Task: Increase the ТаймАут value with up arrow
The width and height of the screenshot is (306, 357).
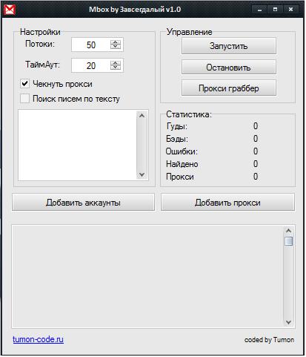Action: coord(116,63)
